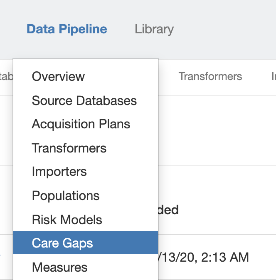Choose Acquisition Plans in the dropdown
The image size is (276, 280).
pyautogui.click(x=81, y=124)
